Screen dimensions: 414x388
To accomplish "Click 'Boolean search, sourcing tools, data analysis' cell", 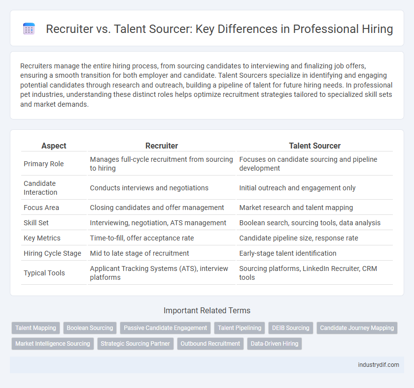I will pyautogui.click(x=315, y=223).
